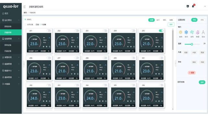Click the mode icon on card 203
The width and height of the screenshot is (208, 117).
(x=100, y=47)
